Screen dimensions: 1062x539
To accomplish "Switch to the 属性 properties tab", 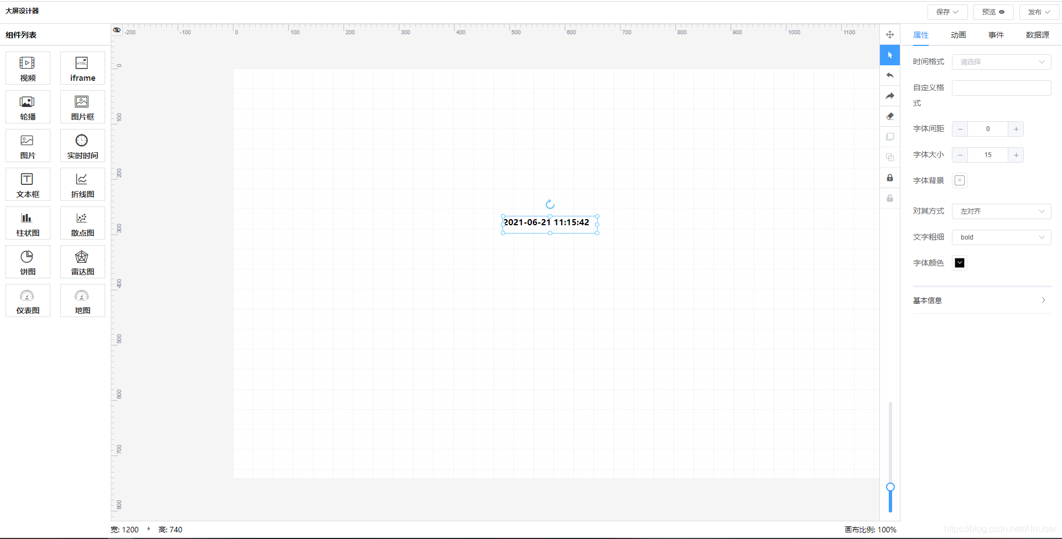I will tap(921, 35).
